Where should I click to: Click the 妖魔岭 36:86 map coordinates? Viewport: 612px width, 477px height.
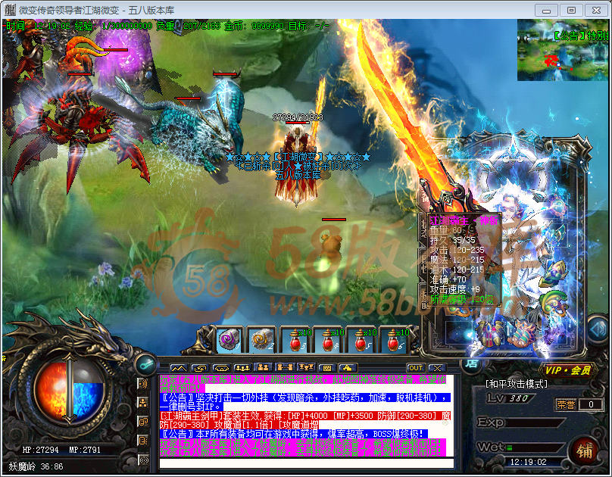[36, 466]
